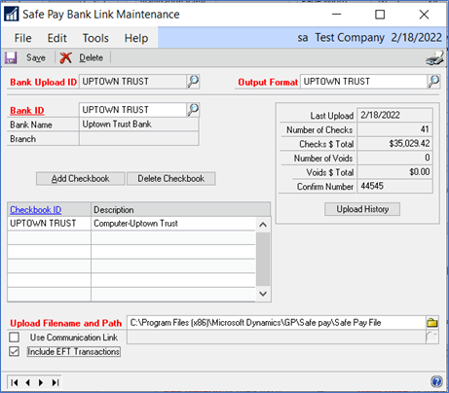Jump to the first record arrow

click(15, 382)
